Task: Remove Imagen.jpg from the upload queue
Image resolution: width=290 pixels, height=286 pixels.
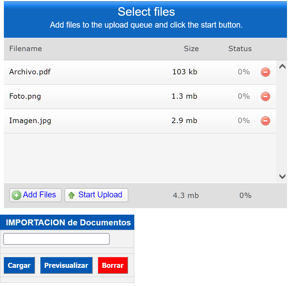Action: click(x=265, y=121)
